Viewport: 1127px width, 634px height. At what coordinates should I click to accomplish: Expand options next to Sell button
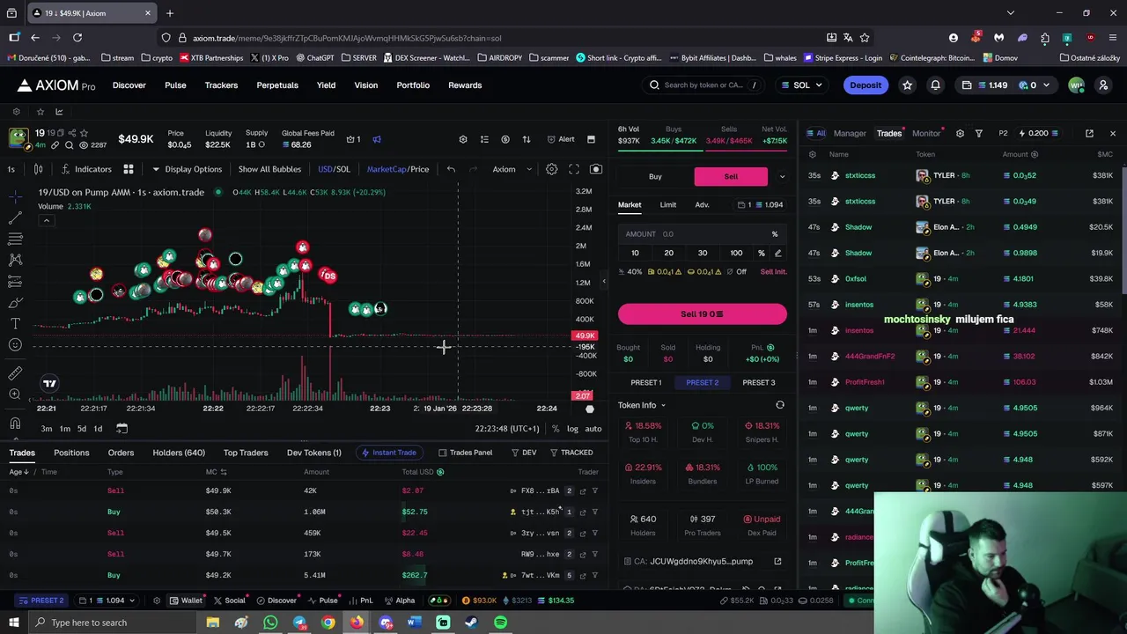click(782, 176)
